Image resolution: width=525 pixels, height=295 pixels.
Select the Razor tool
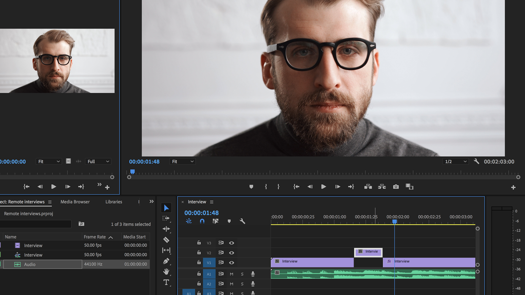point(166,240)
